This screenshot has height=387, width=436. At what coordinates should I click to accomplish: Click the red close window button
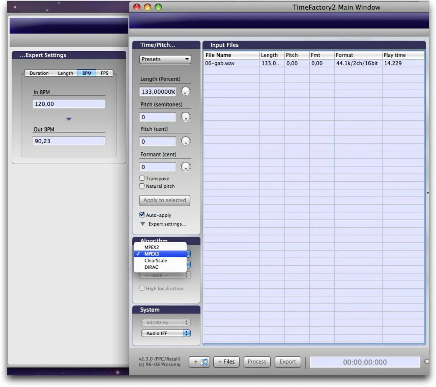click(137, 7)
